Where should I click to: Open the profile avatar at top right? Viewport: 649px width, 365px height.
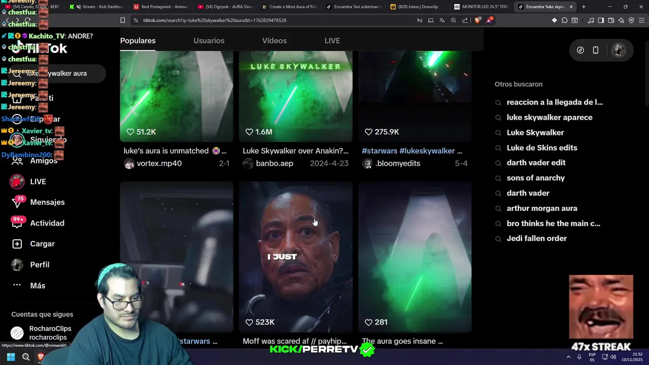tap(619, 50)
